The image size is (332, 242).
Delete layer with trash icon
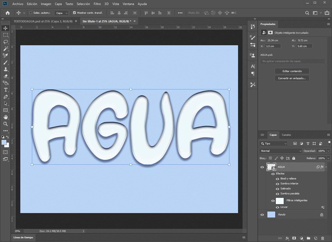[322, 238]
